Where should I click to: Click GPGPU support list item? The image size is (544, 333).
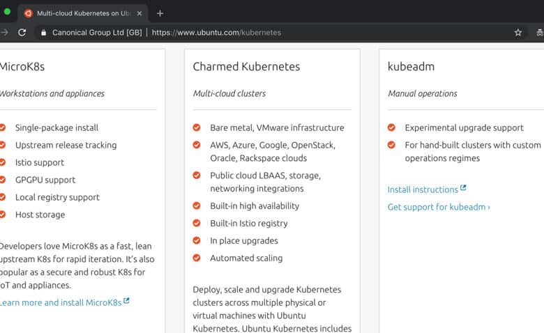pyautogui.click(x=45, y=180)
